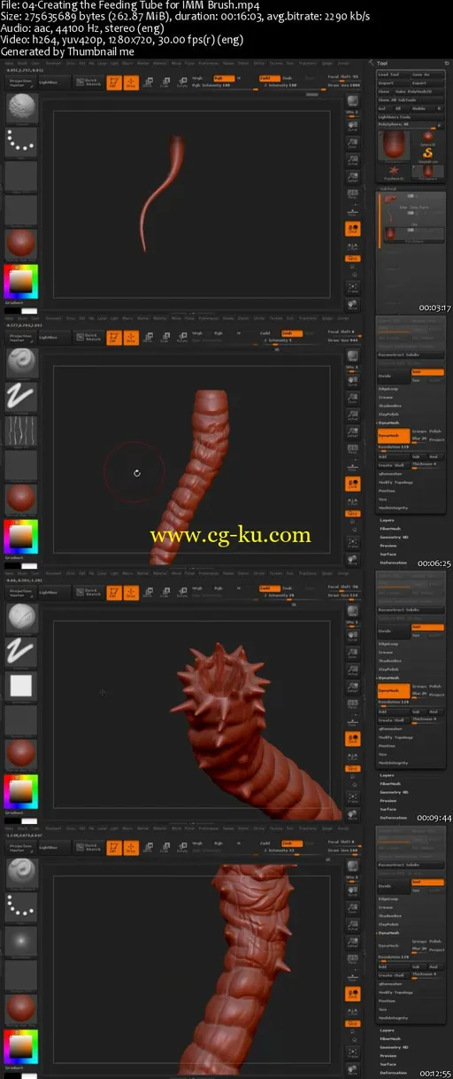This screenshot has width=453, height=1079.
Task: Open the soft dot alpha, 00:12:55 frame
Action: 21,940
